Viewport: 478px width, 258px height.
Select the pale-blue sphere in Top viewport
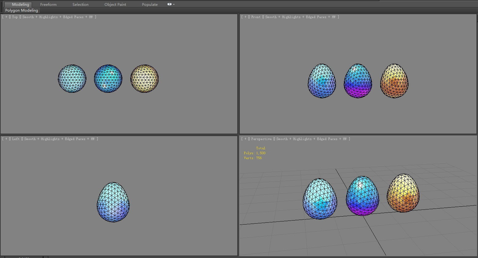coord(72,79)
